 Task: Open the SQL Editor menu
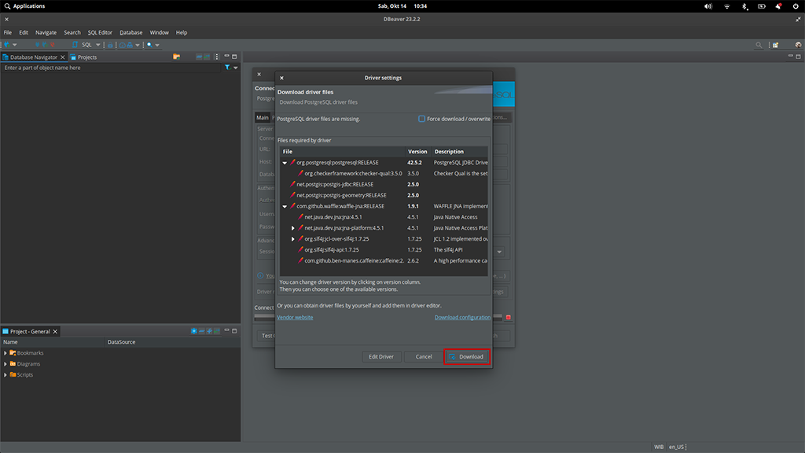click(100, 32)
